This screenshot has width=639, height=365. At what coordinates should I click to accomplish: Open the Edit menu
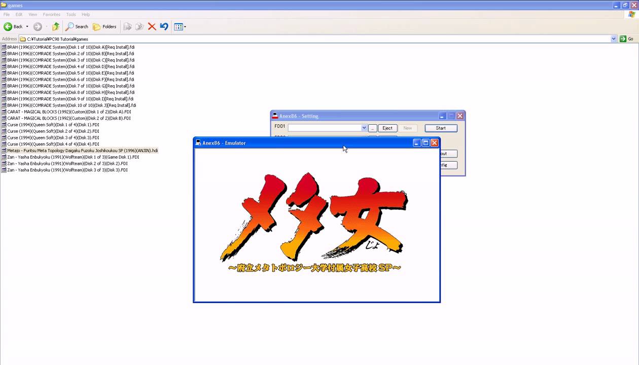19,14
